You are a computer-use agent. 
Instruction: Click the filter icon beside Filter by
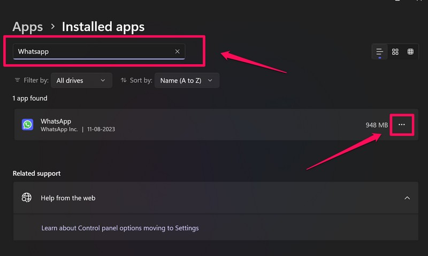click(x=18, y=80)
